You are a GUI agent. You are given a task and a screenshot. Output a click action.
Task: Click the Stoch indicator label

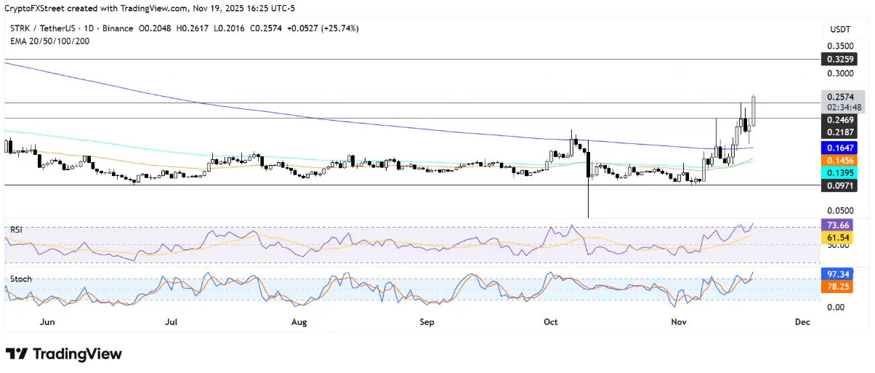[20, 278]
